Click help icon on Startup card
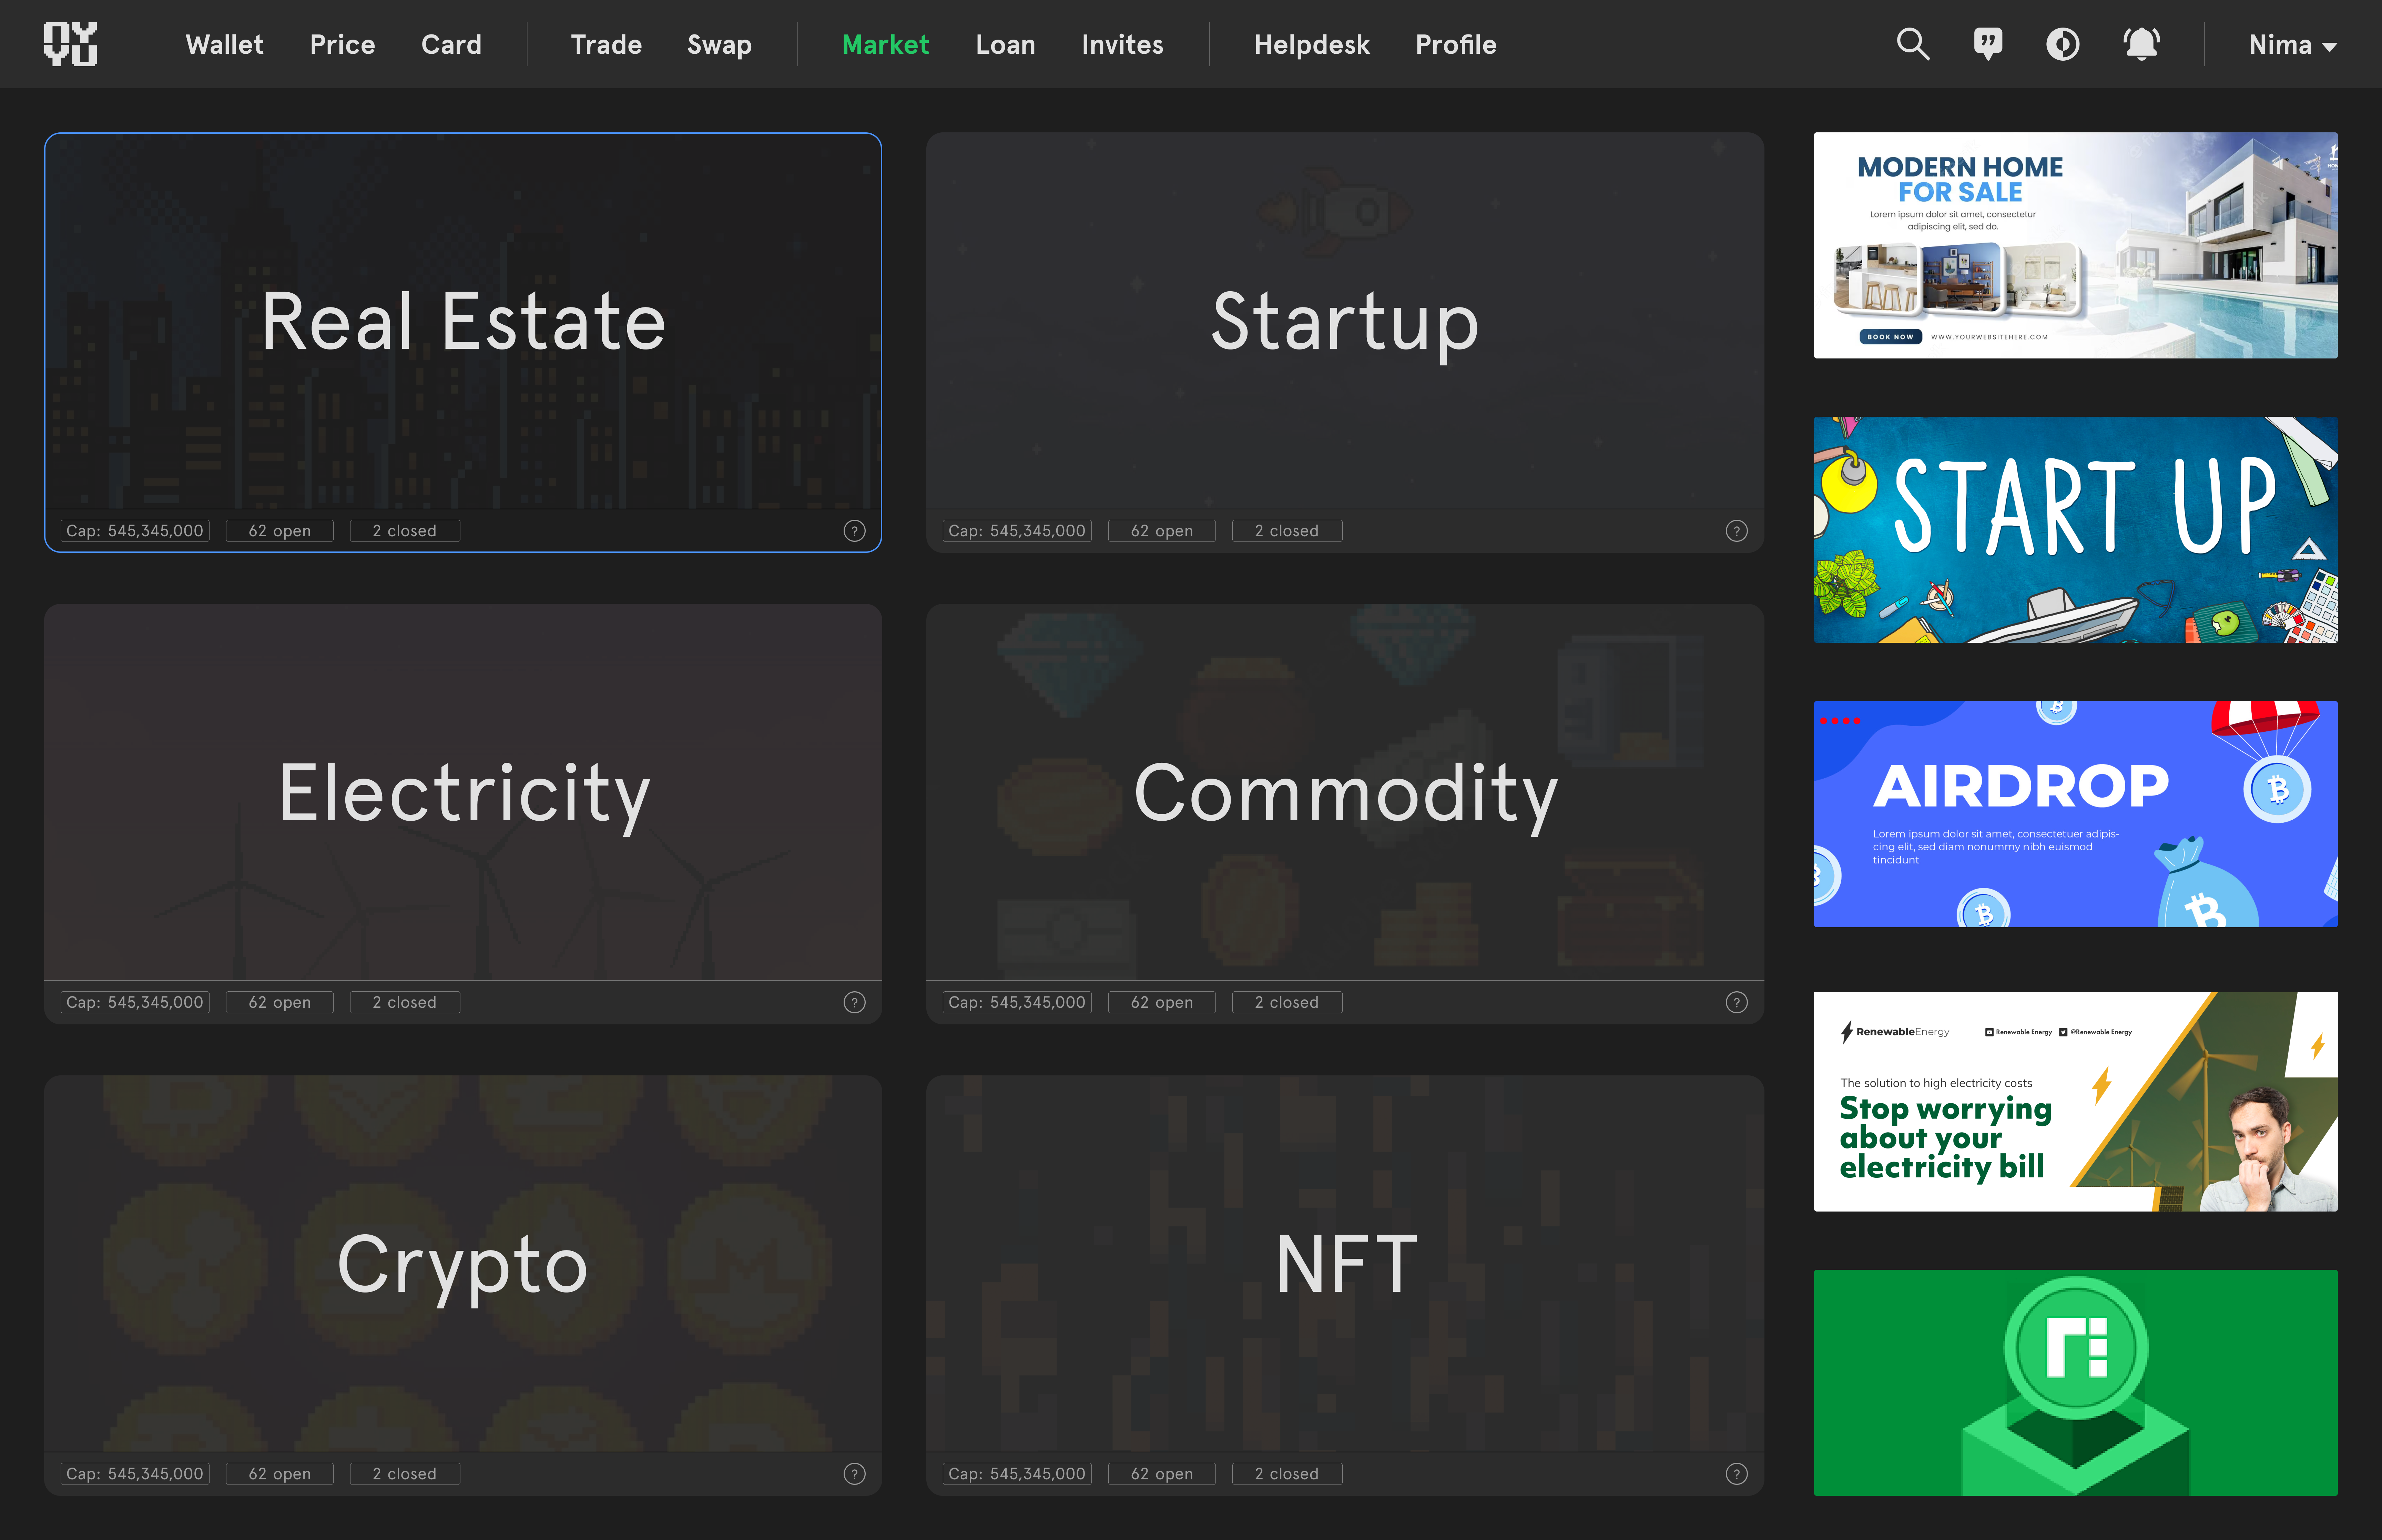The image size is (2382, 1540). [x=1736, y=531]
